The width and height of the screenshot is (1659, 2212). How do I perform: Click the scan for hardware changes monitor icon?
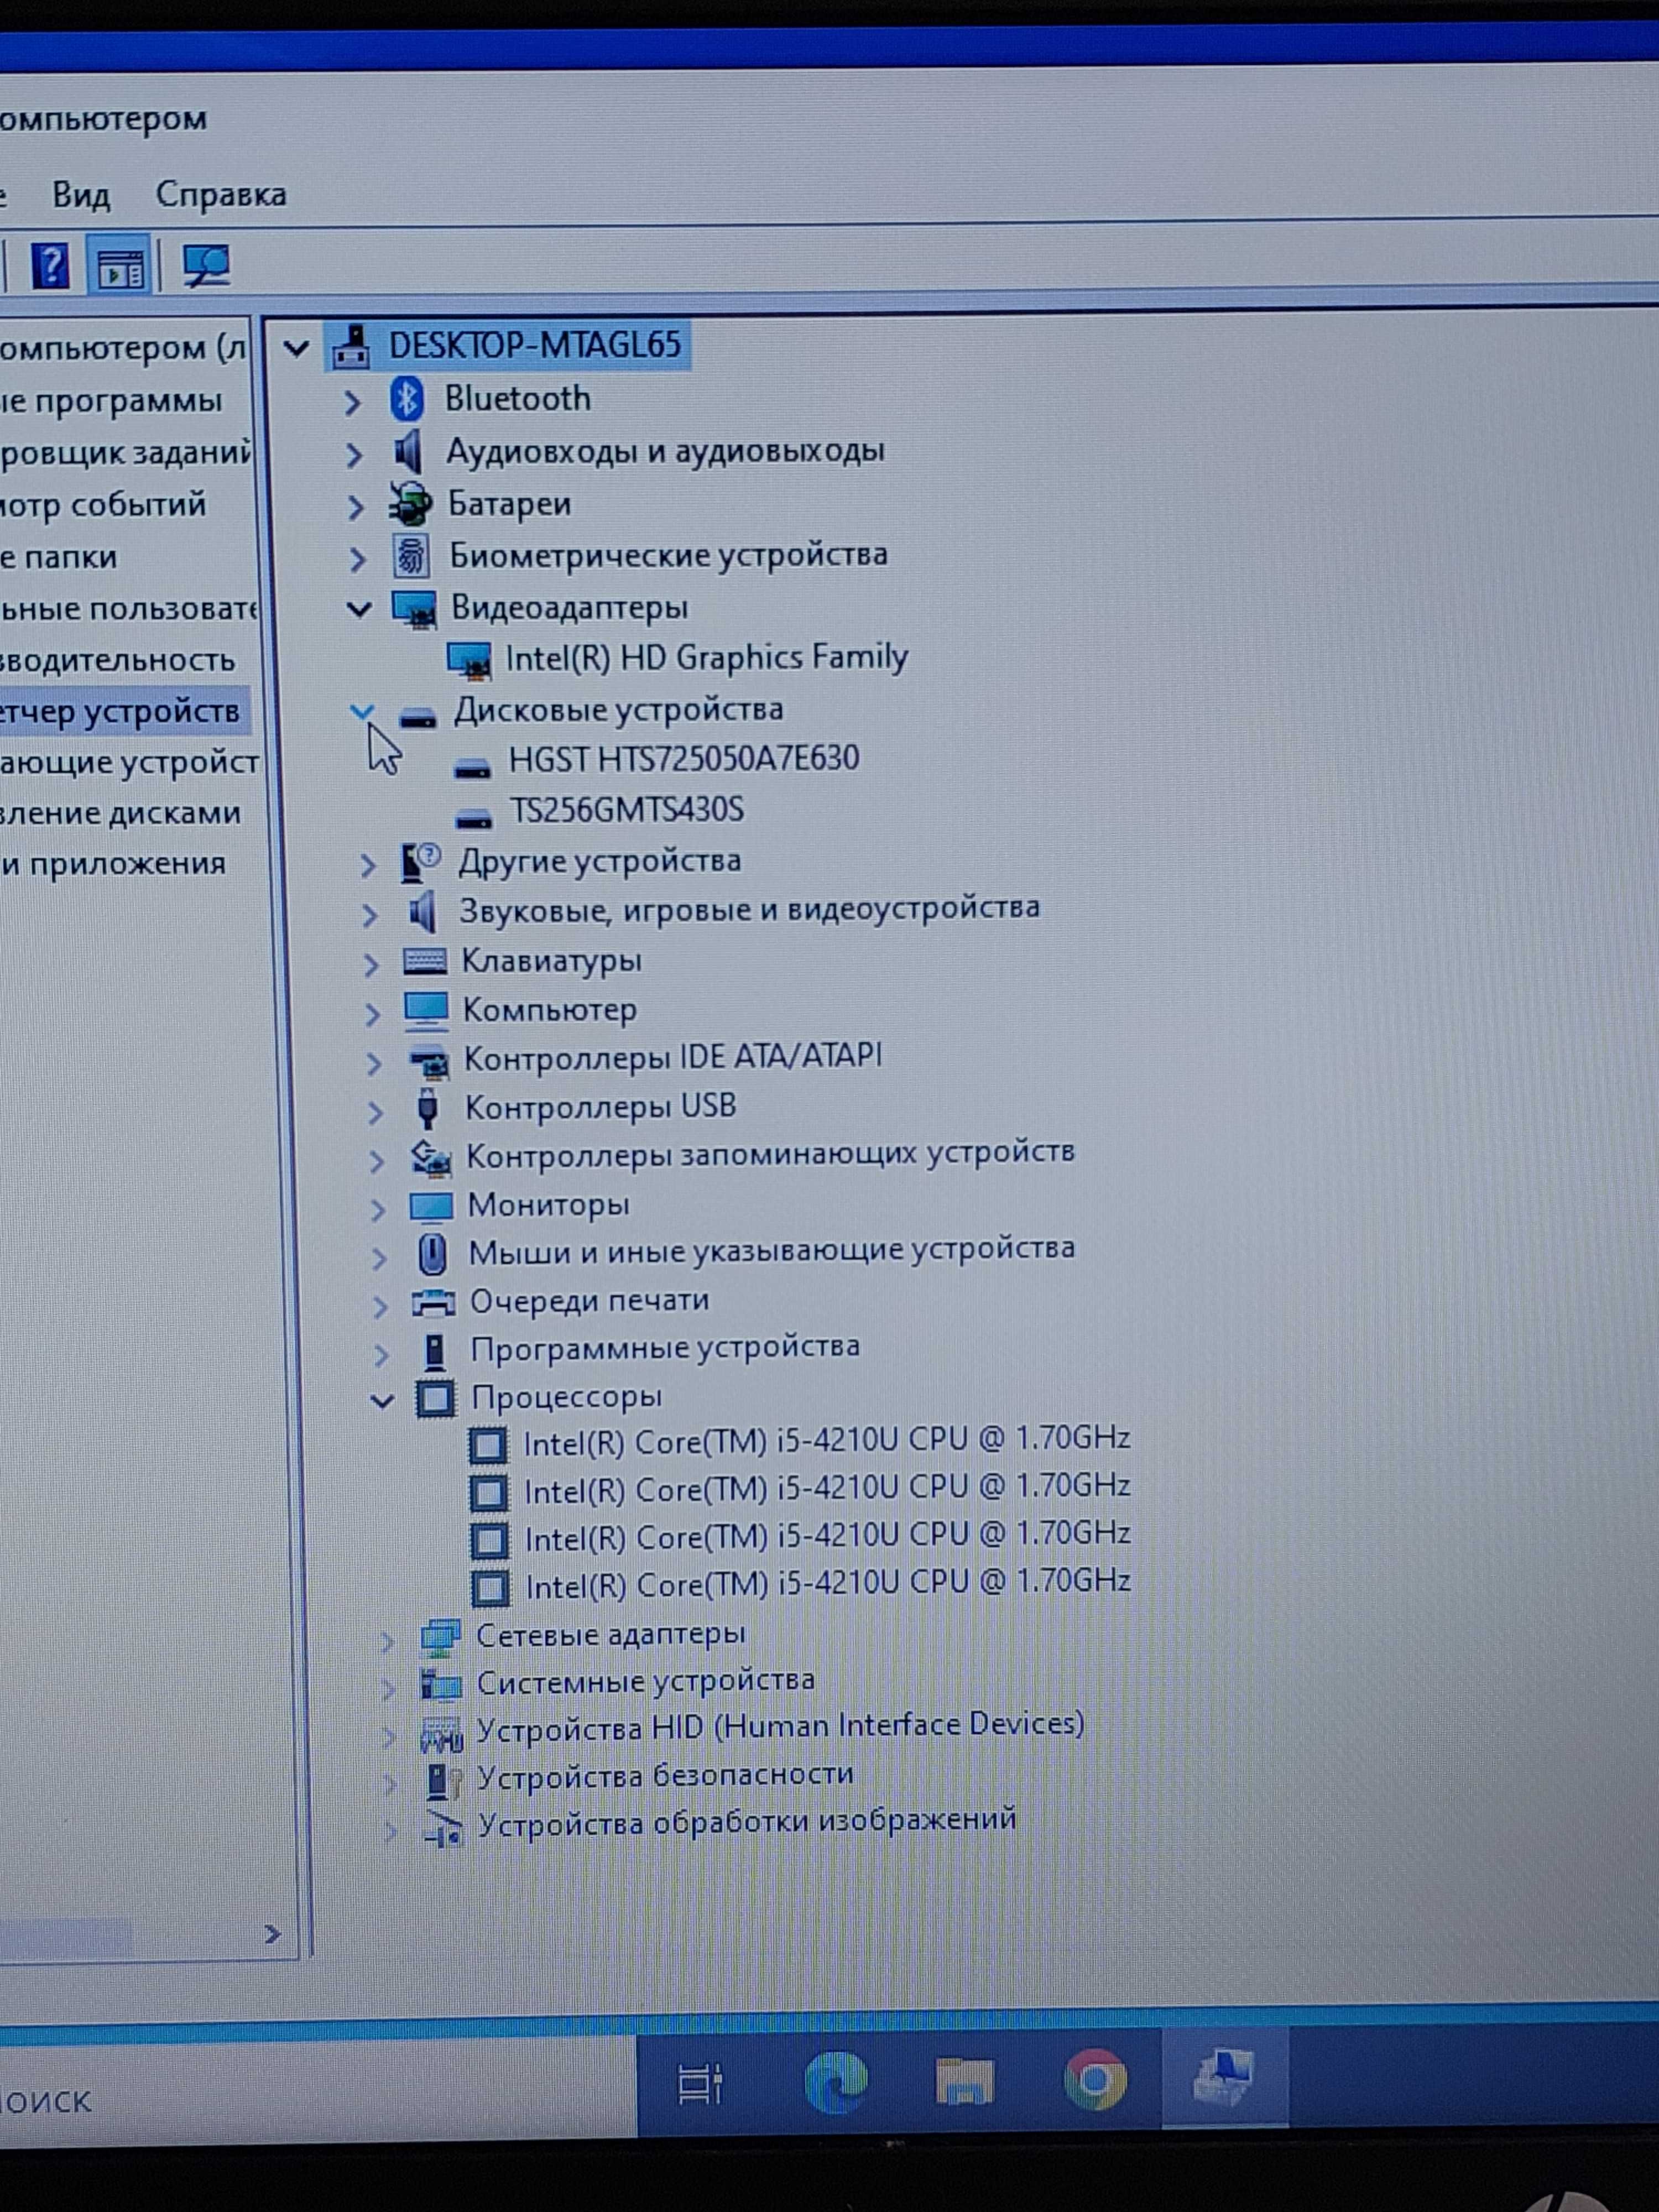pos(206,266)
